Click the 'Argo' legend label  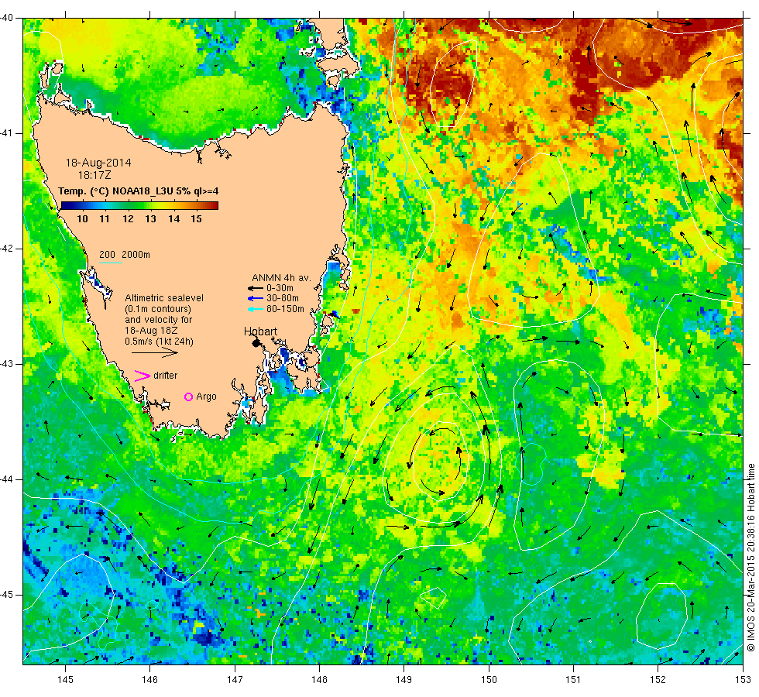[206, 397]
